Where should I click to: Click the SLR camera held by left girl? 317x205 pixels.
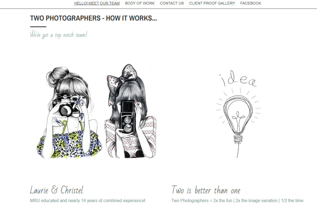pyautogui.click(x=65, y=105)
